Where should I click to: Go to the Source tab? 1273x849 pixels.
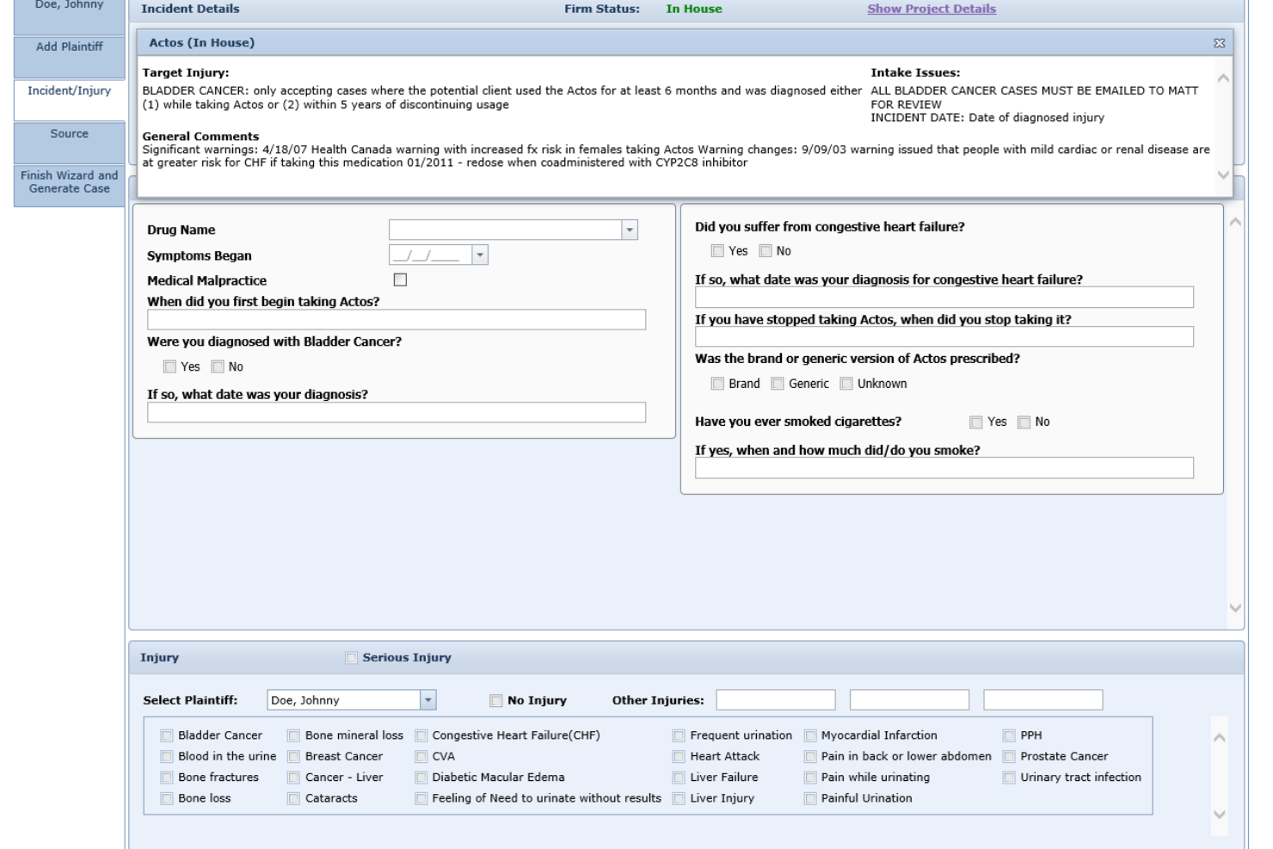point(70,142)
